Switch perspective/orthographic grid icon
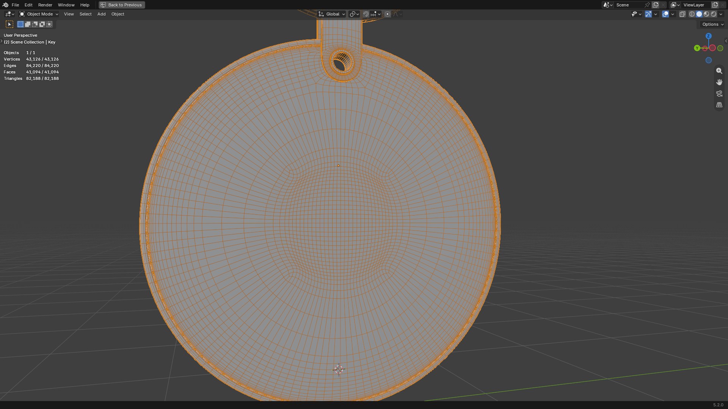The width and height of the screenshot is (728, 409). click(719, 105)
